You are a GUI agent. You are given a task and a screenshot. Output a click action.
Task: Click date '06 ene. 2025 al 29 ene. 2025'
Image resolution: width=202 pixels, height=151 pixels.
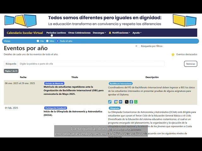tap(20, 83)
